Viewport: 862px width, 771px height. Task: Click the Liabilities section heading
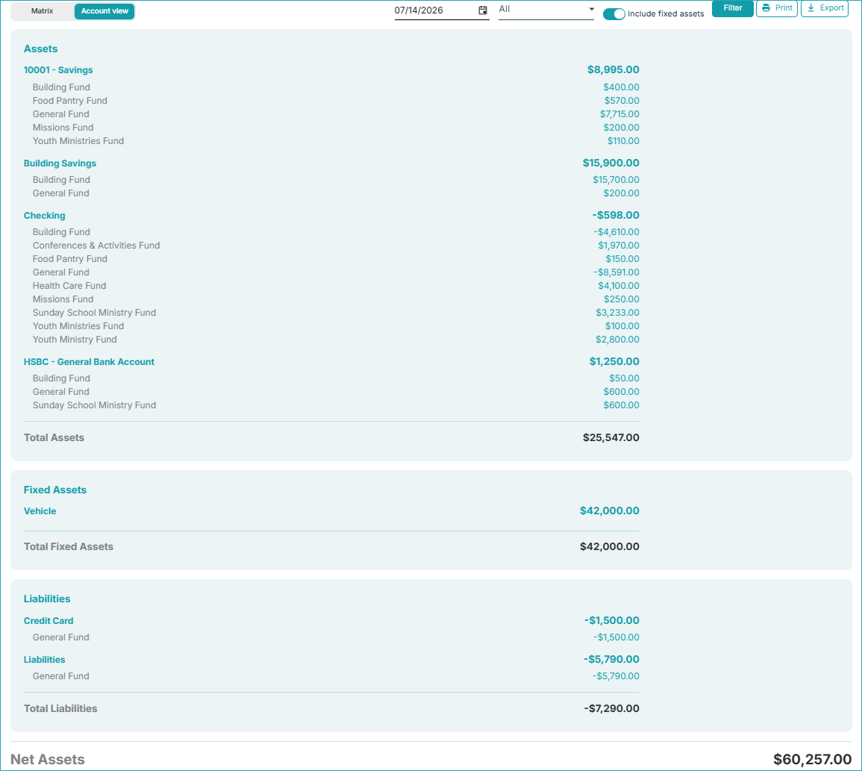pos(47,599)
